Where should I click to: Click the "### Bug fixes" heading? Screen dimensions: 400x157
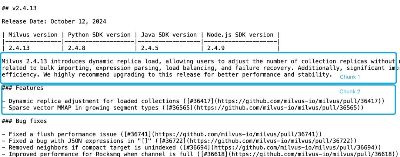(24, 121)
